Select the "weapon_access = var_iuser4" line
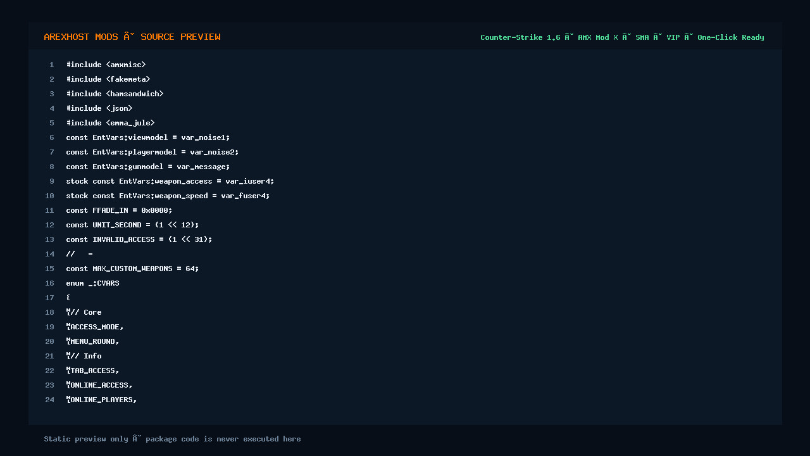Screen dimensions: 810x456 170,181
